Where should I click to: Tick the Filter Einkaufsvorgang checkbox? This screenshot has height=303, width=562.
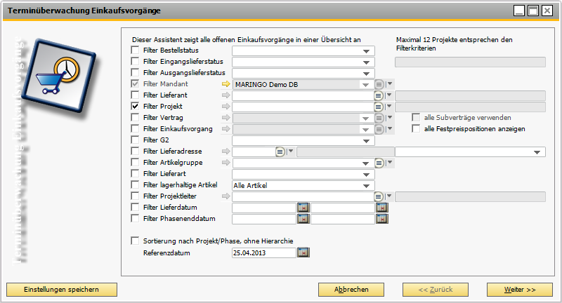pos(135,128)
